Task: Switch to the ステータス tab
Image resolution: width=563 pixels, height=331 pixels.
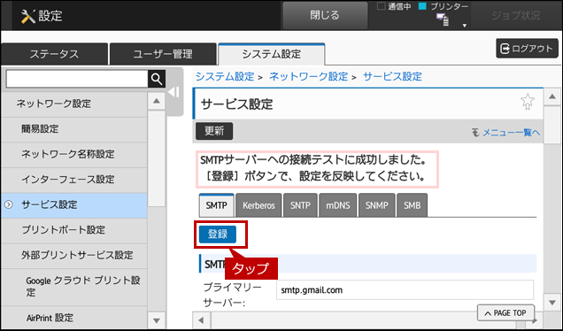Action: [x=54, y=54]
